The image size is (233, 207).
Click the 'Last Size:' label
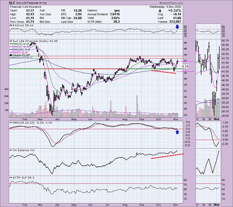[x=67, y=22]
